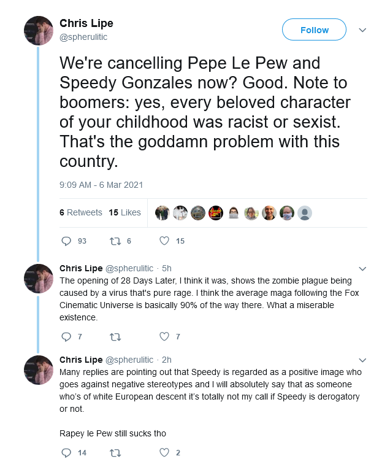This screenshot has height=464, width=390.
Task: Like the Rapey le Pew tweet
Action: [164, 452]
